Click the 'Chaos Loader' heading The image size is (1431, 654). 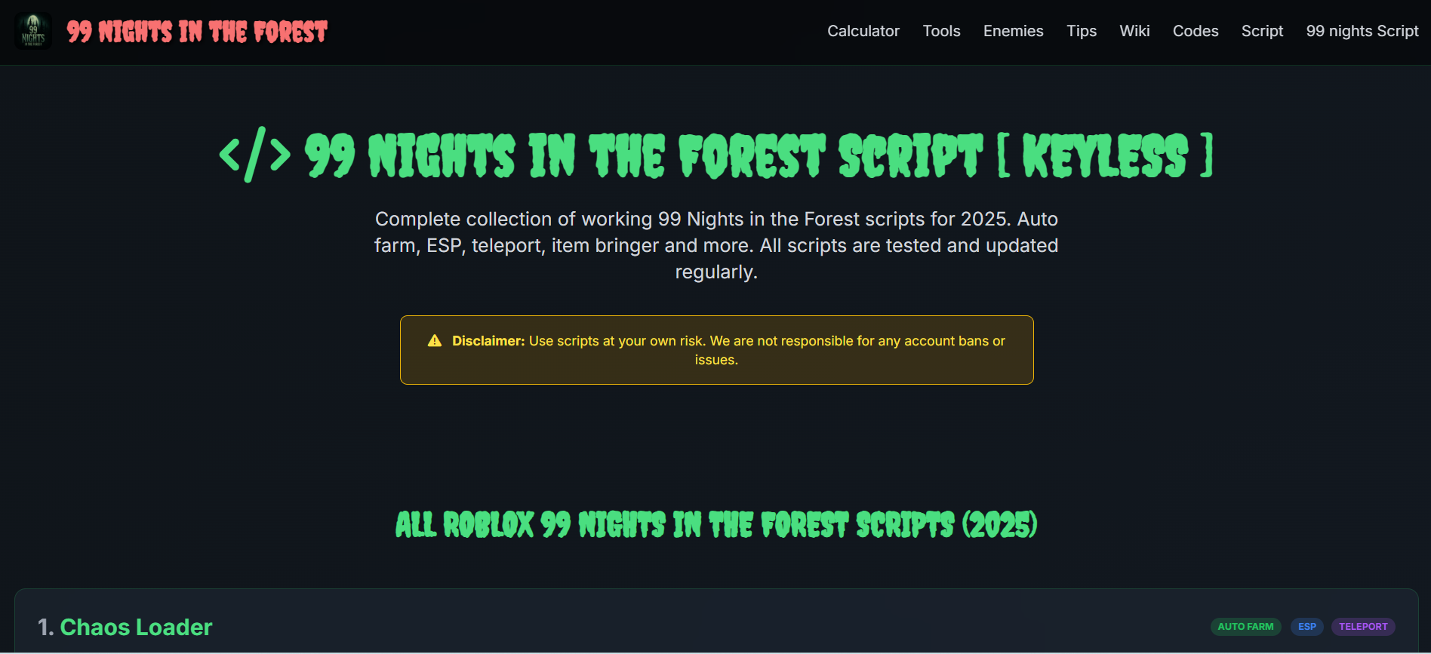(x=137, y=626)
